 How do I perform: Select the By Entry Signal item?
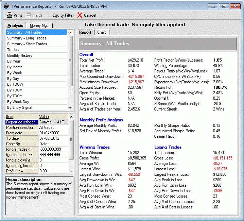pos(20,107)
